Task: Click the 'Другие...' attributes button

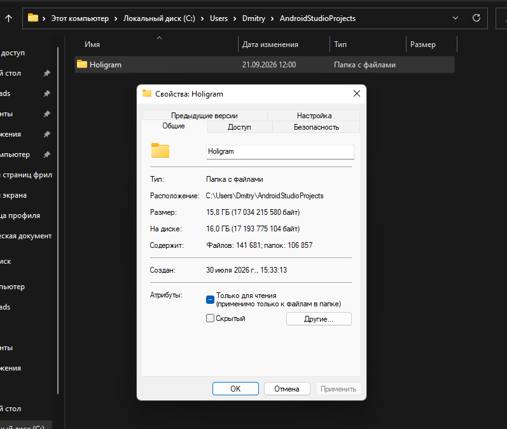Action: tap(319, 319)
